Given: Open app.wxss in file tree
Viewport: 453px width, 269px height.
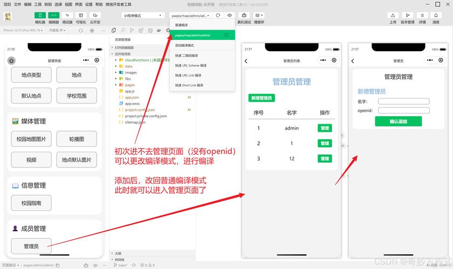Looking at the screenshot, I should pos(132,103).
